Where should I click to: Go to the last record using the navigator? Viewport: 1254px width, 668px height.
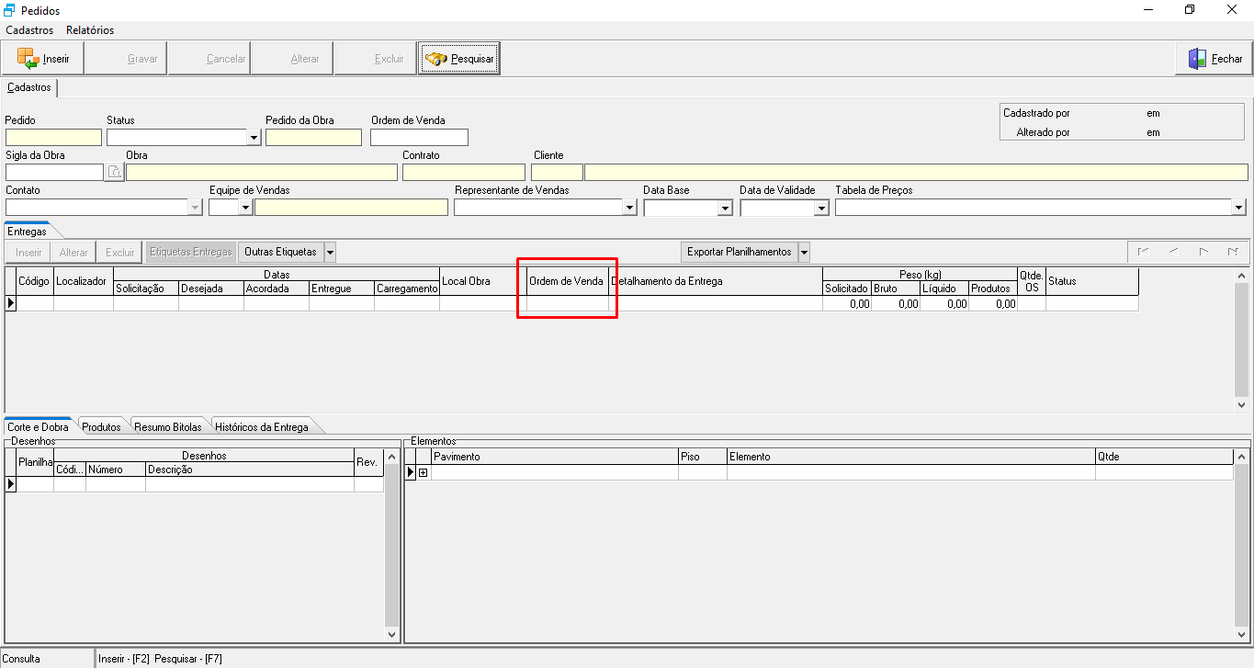[1232, 252]
